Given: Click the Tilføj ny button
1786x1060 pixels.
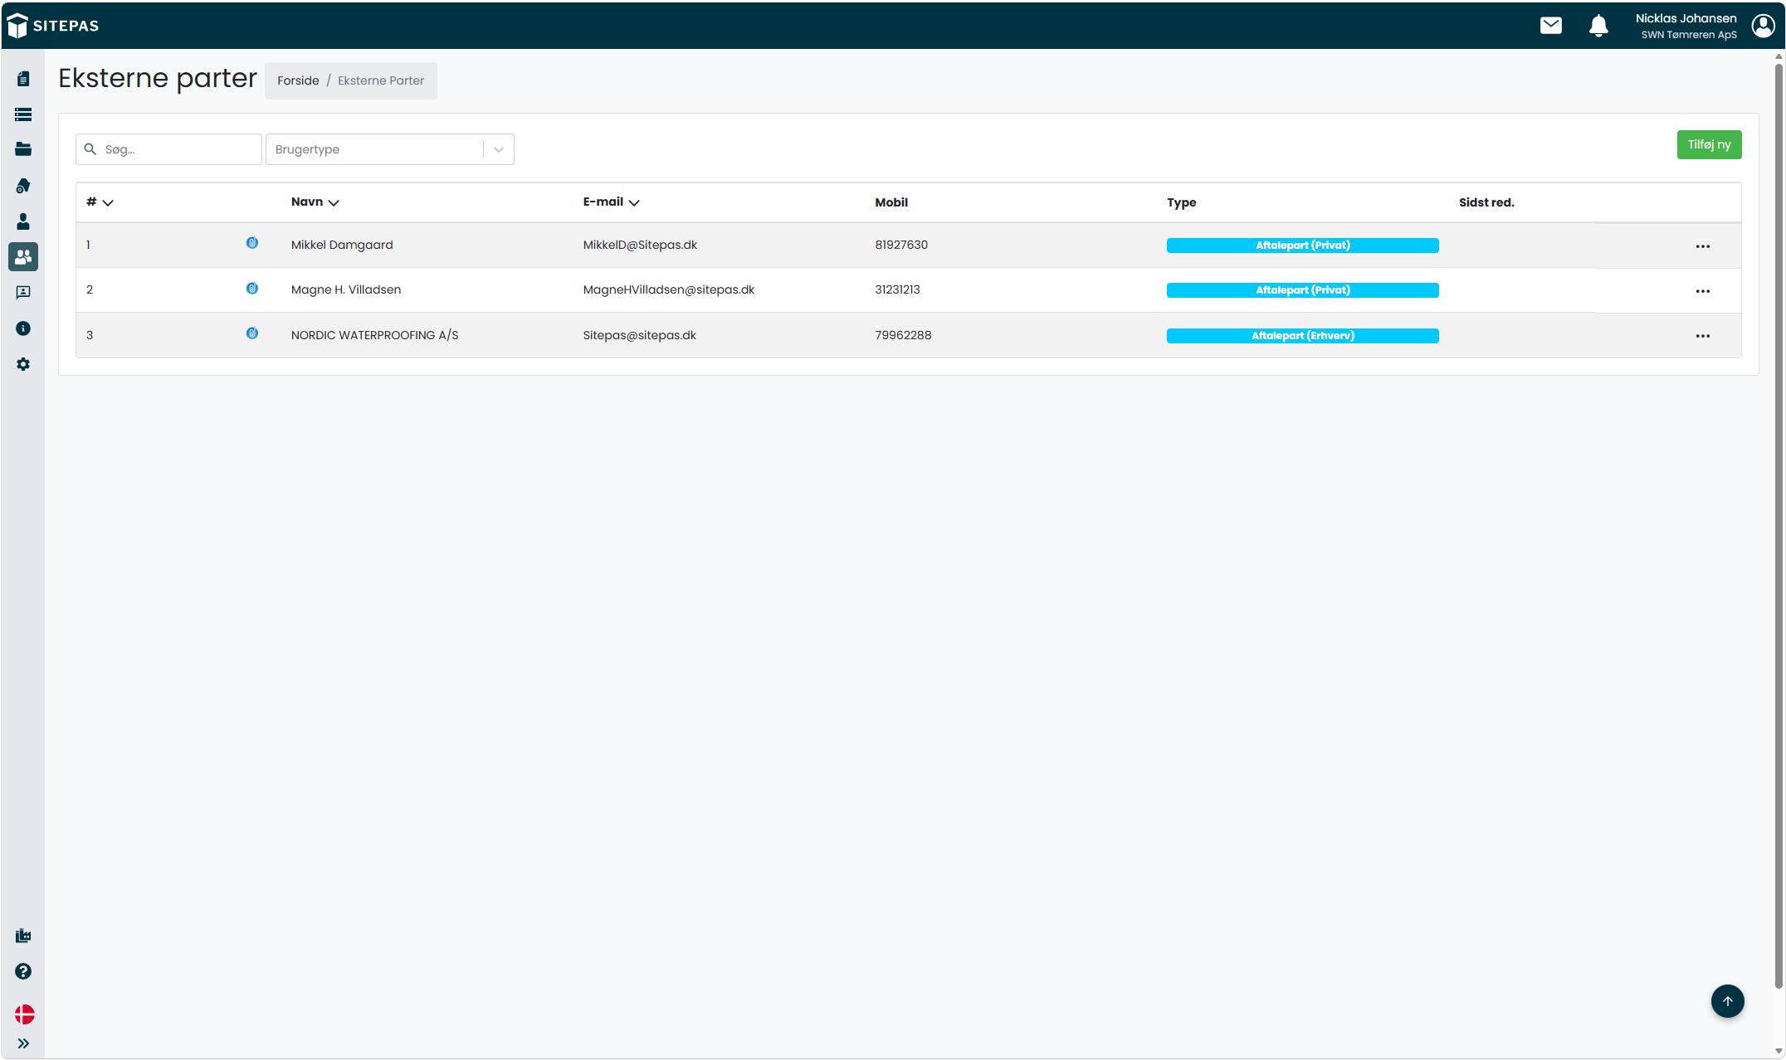Looking at the screenshot, I should pyautogui.click(x=1710, y=144).
